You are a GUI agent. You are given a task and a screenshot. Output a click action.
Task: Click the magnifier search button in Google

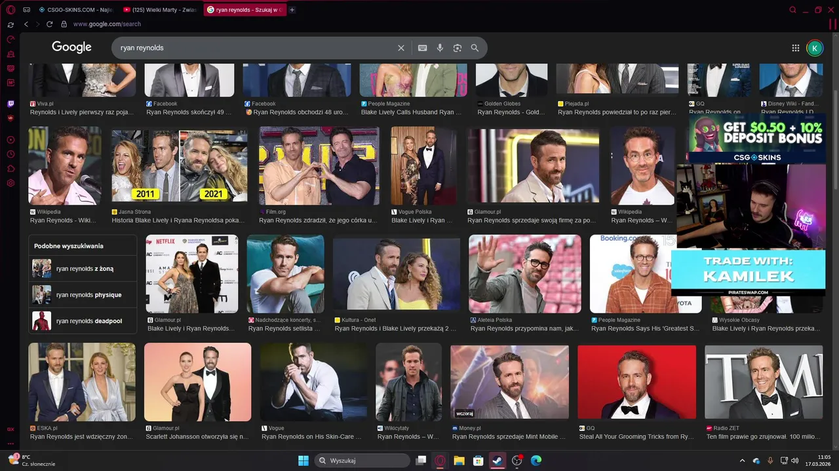475,48
